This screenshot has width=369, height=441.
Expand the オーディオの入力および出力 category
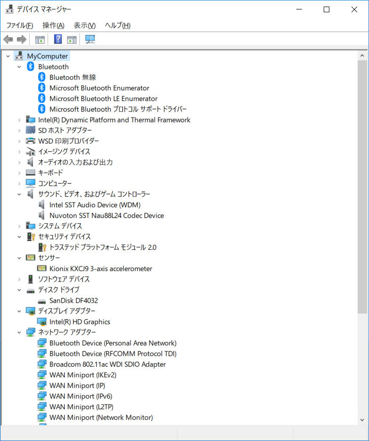point(19,162)
